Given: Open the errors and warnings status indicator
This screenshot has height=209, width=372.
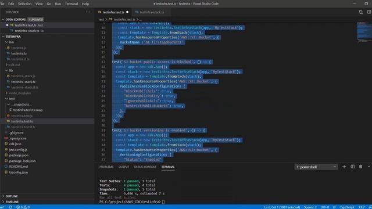Looking at the screenshot, I should coord(23,207).
